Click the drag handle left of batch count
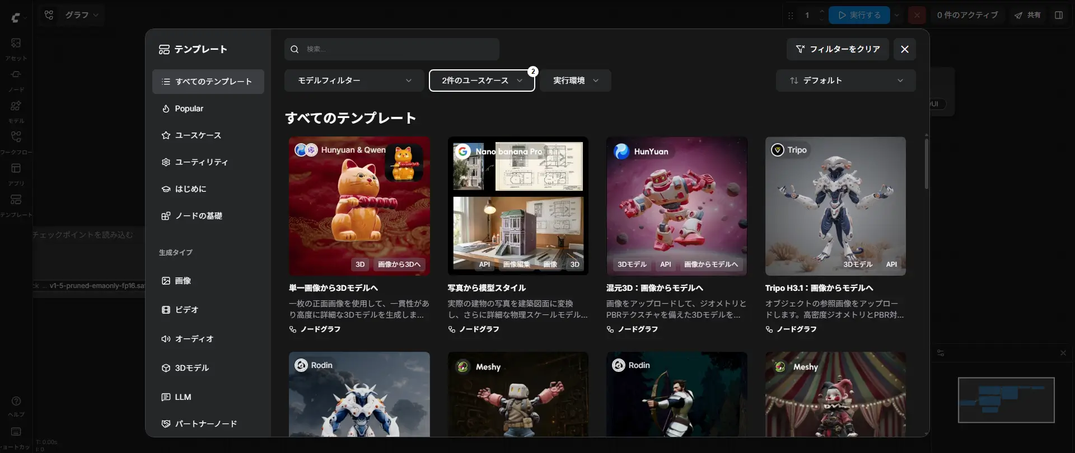Image resolution: width=1075 pixels, height=453 pixels. click(791, 16)
